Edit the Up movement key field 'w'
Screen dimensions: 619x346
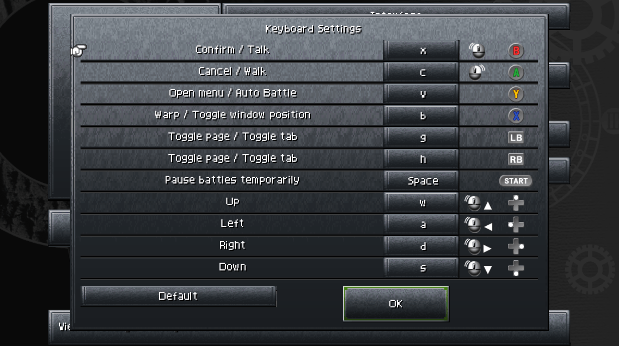[x=422, y=203]
